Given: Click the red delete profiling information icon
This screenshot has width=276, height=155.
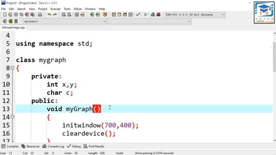Looking at the screenshot, I should pyautogui.click(x=158, y=15).
